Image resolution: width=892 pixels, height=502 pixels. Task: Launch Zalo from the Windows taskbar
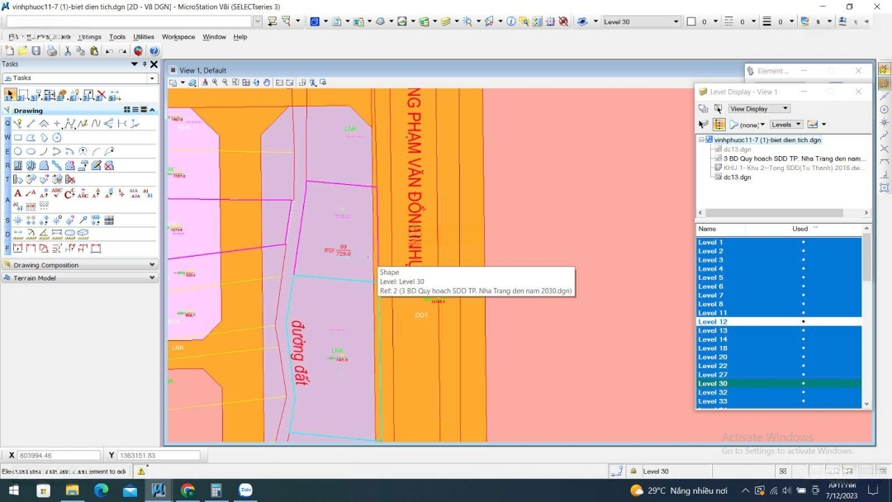coord(245,490)
